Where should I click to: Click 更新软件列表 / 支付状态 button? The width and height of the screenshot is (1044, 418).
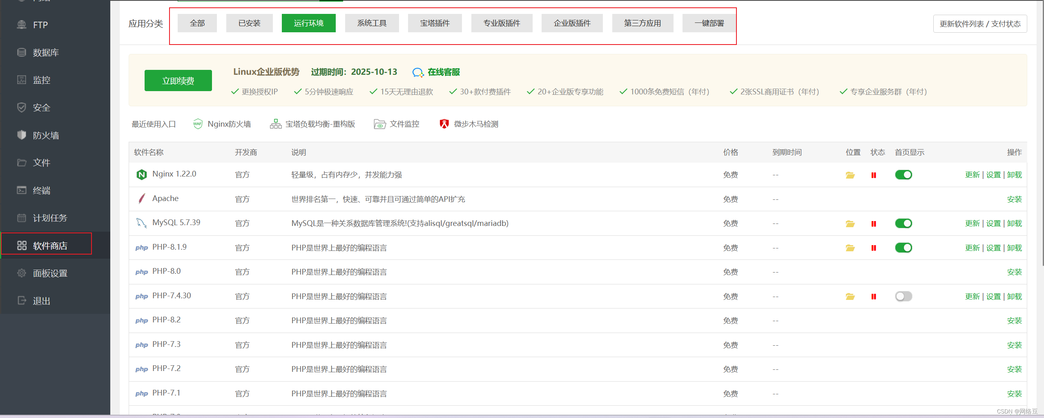pyautogui.click(x=979, y=24)
